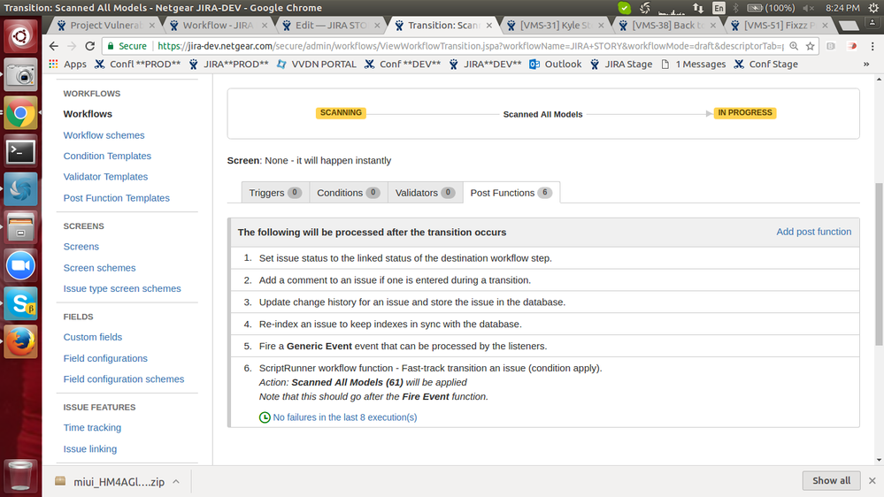Expand miui_HM4AGl zip download options arrow
The width and height of the screenshot is (884, 497).
[176, 482]
